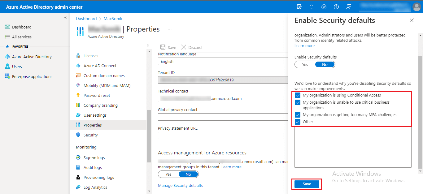The image size is (423, 194).
Task: Click the Save disk icon in toolbar
Action: click(x=163, y=47)
